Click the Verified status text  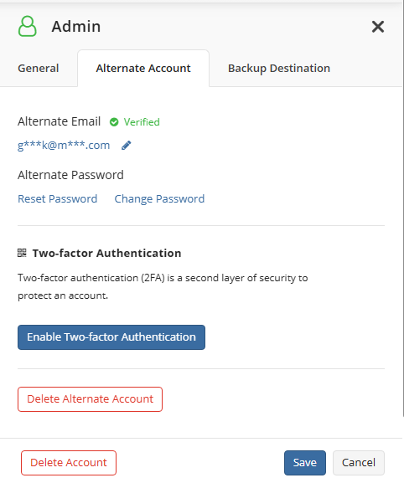point(142,122)
